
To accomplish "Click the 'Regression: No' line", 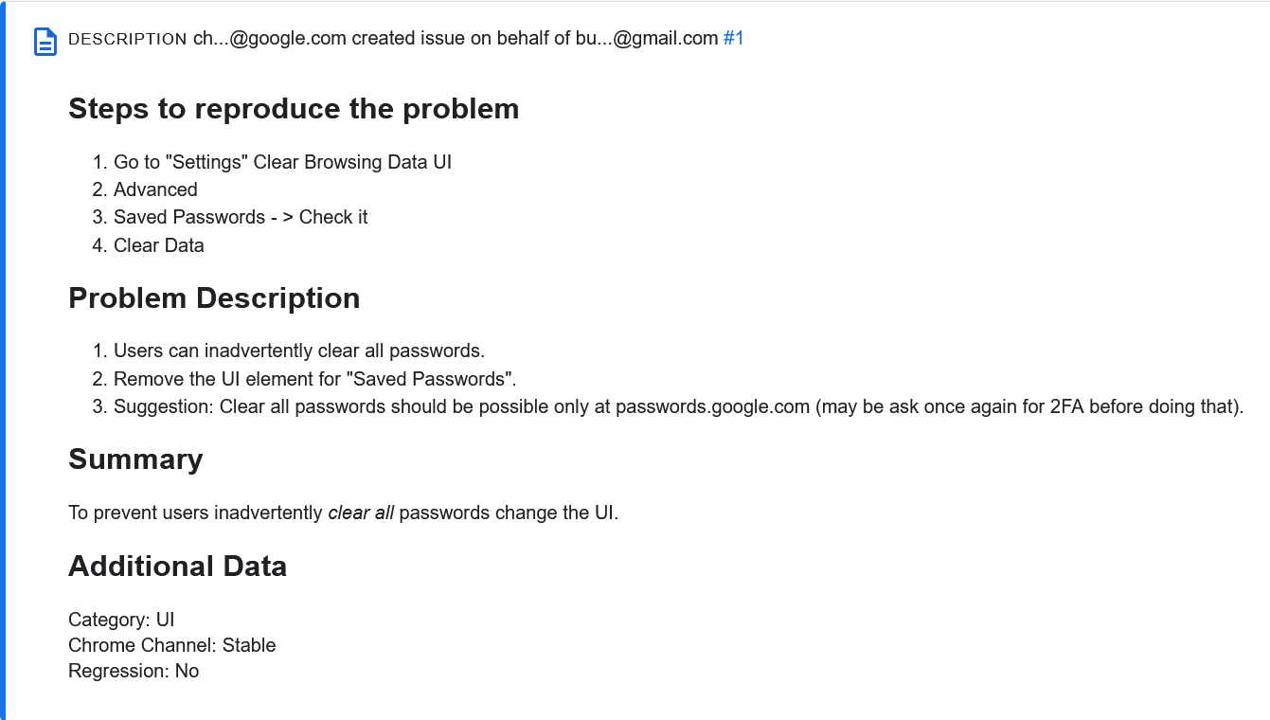I will (134, 671).
